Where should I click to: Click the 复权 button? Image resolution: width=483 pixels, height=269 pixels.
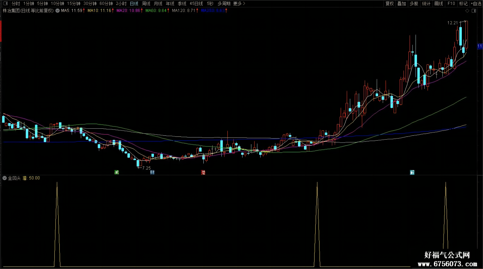point(390,4)
